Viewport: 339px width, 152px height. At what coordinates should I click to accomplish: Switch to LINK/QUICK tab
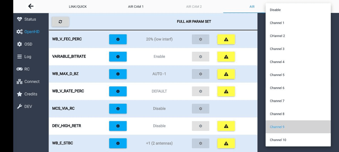(78, 7)
